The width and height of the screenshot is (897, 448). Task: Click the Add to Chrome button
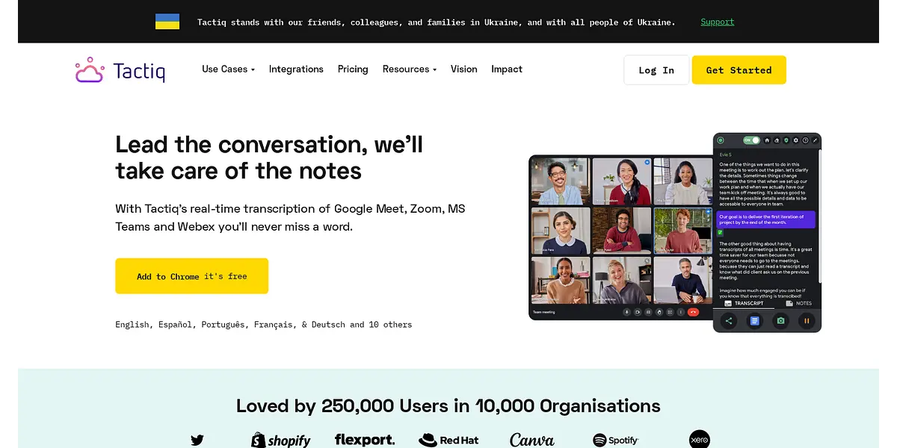point(191,276)
